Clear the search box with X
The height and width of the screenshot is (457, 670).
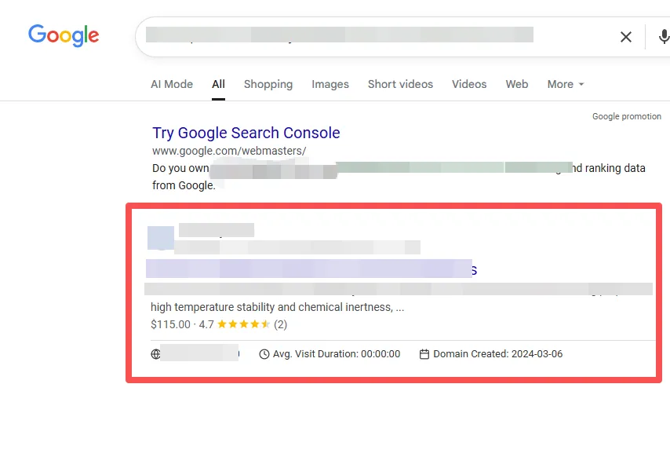[x=625, y=37]
